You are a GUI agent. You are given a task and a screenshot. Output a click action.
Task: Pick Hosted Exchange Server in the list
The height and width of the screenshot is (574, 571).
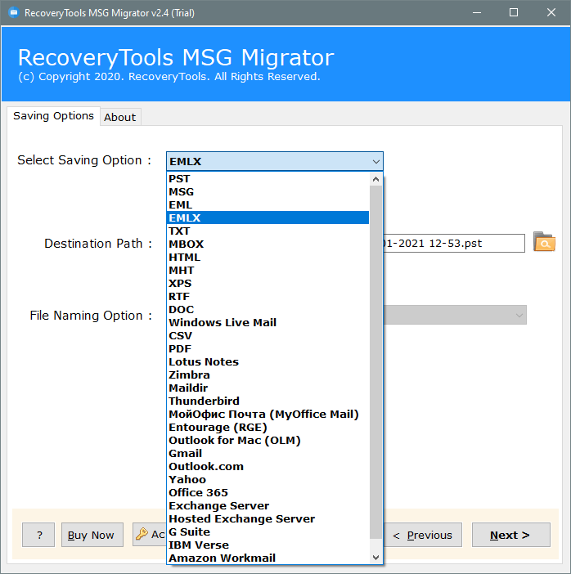(x=268, y=518)
